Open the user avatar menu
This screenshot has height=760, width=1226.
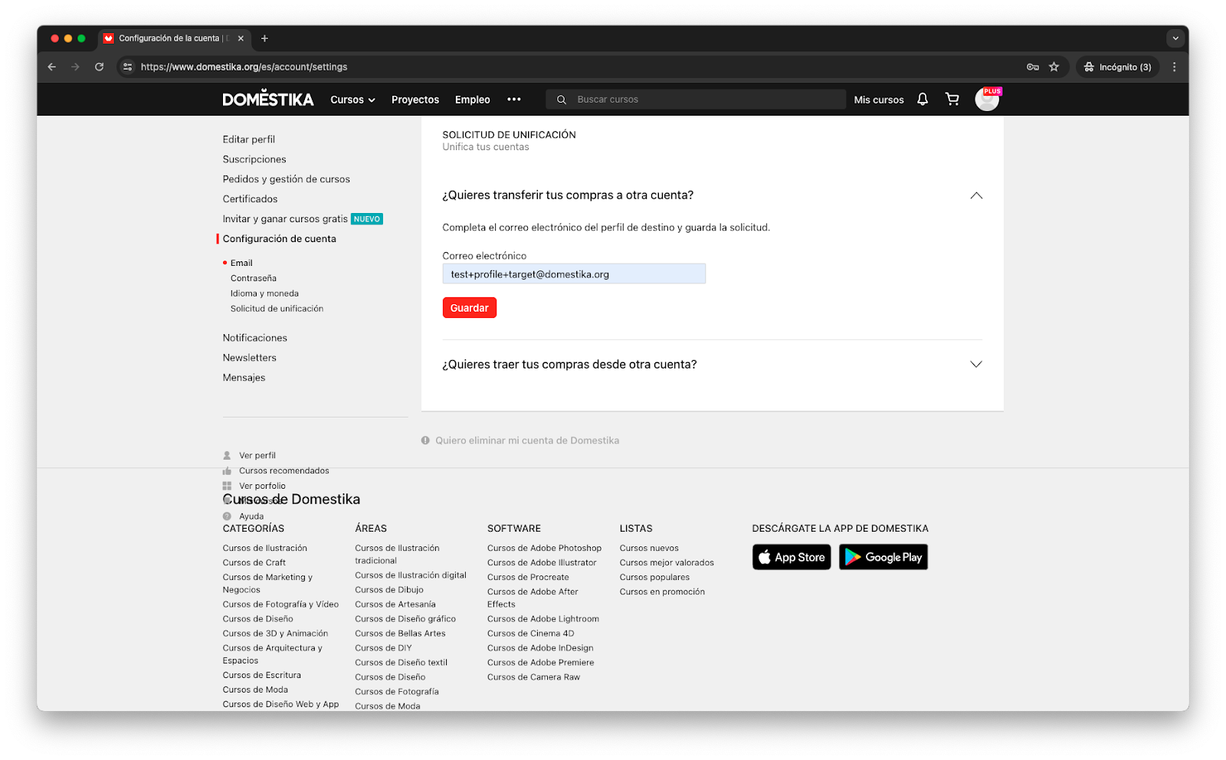tap(987, 99)
